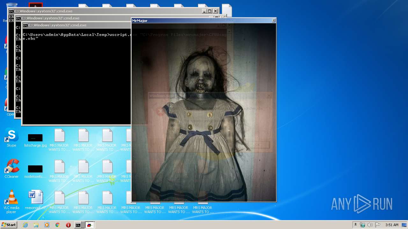This screenshot has width=408, height=229.
Task: Select the reasonout.rtf document icon
Action: [x=35, y=200]
